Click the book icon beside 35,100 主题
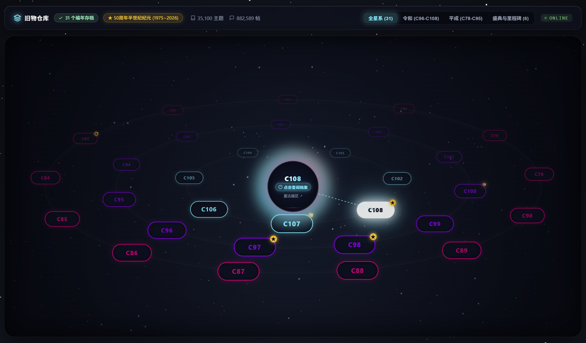 [x=193, y=18]
